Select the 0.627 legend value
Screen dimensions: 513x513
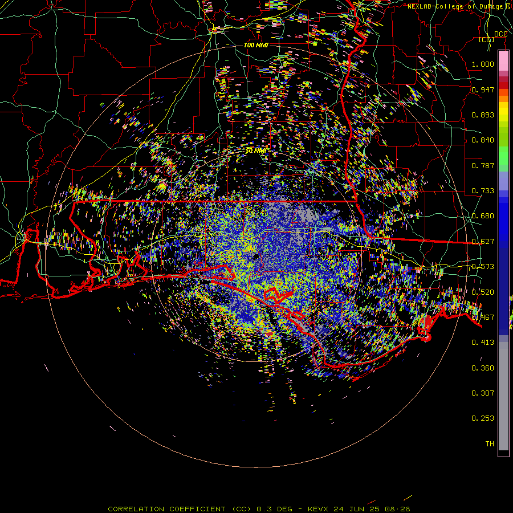click(483, 242)
